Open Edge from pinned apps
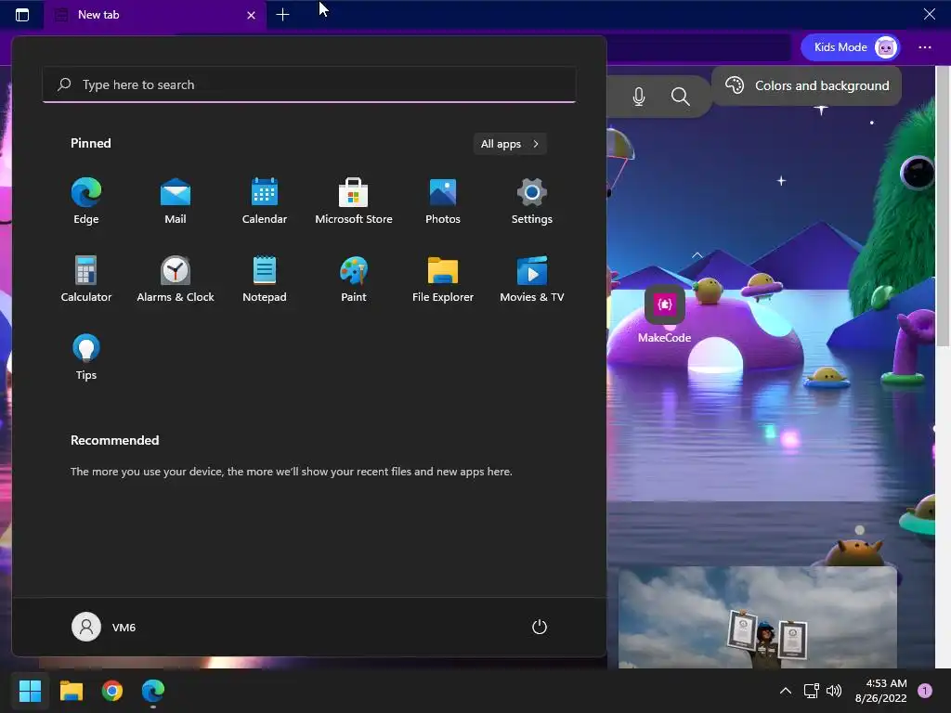The image size is (951, 713). [x=86, y=201]
